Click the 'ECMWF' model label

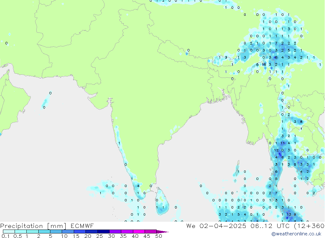coord(82,226)
